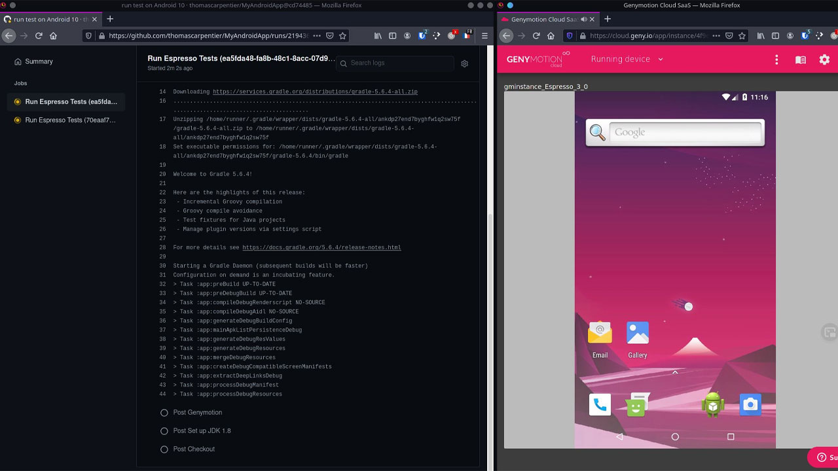Open the gradle-5.6.4-all.zip download link

pos(317,92)
